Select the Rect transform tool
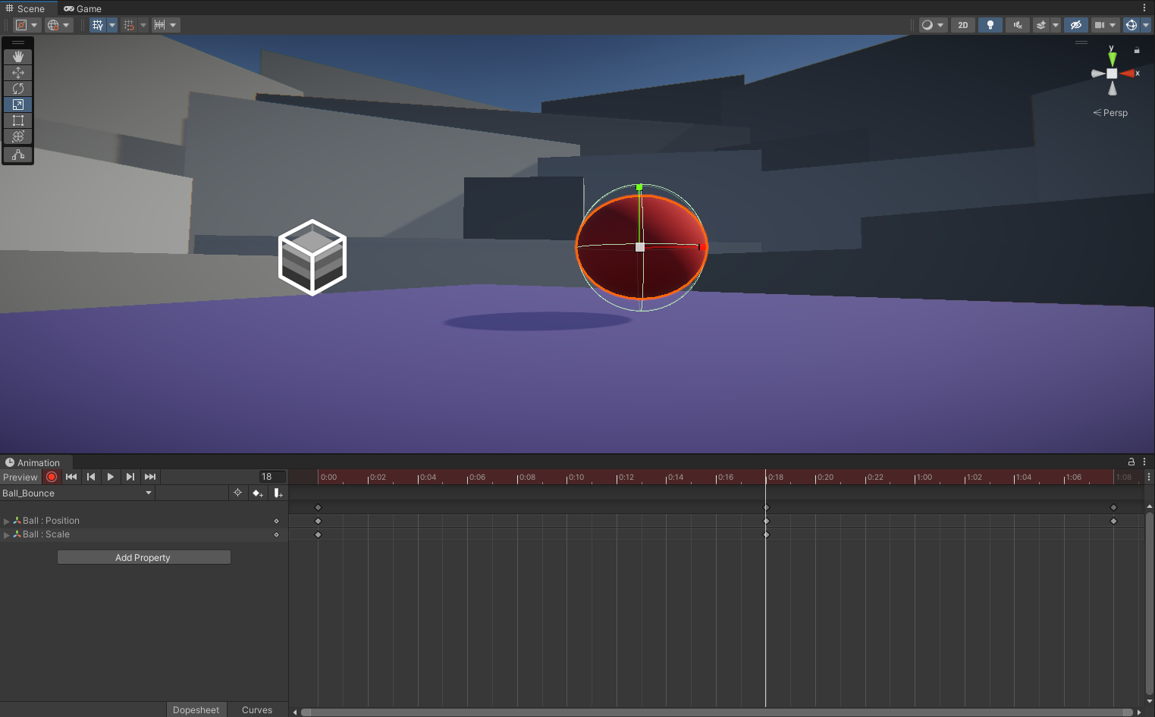The width and height of the screenshot is (1155, 717). click(18, 121)
